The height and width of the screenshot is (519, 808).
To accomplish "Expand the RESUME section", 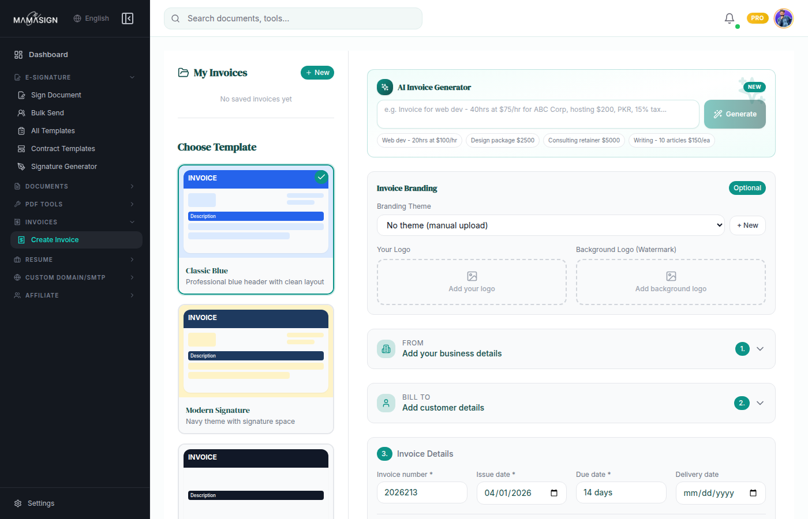I will click(132, 259).
